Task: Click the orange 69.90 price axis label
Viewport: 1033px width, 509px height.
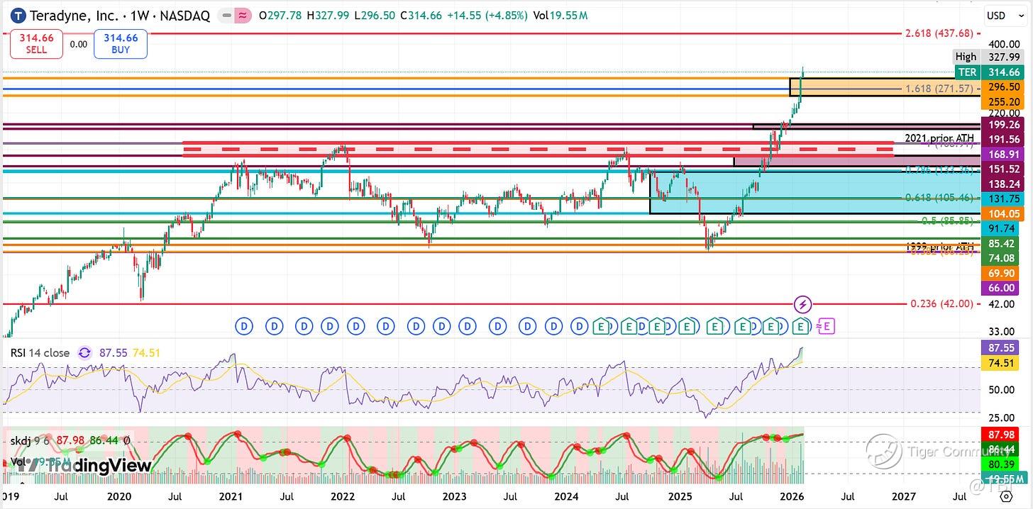Action: (1002, 273)
